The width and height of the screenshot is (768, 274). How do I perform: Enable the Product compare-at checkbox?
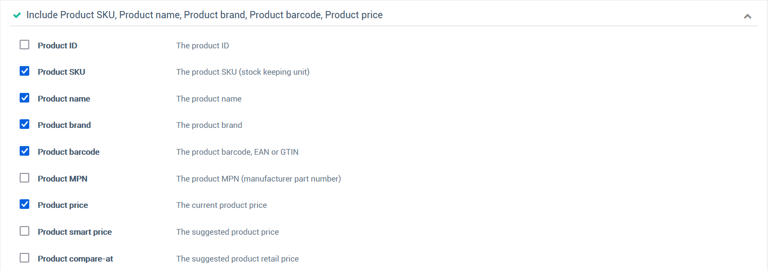24,258
